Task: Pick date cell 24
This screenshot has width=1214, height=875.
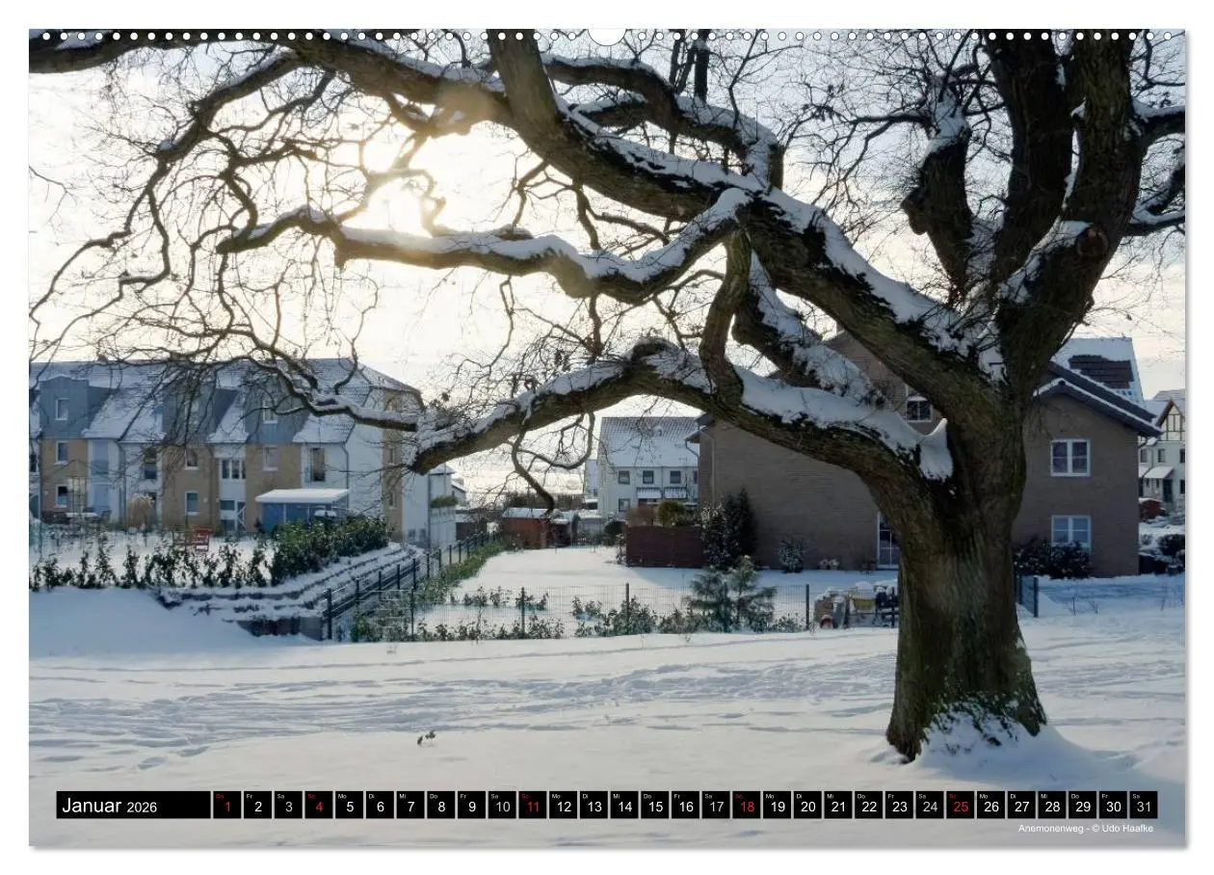Action: click(x=930, y=806)
